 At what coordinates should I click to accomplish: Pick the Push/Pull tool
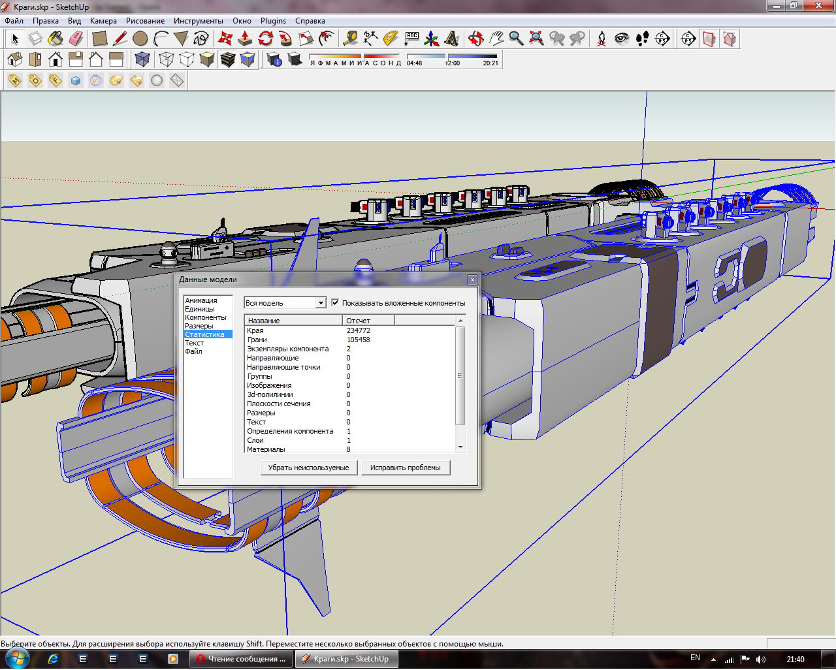[x=245, y=39]
